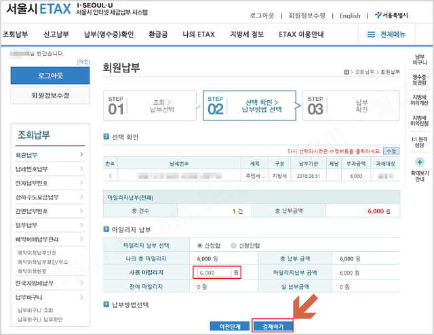The width and height of the screenshot is (434, 335).
Task: Expand 납부바구니 sidebar chevron
Action: [x=81, y=297]
